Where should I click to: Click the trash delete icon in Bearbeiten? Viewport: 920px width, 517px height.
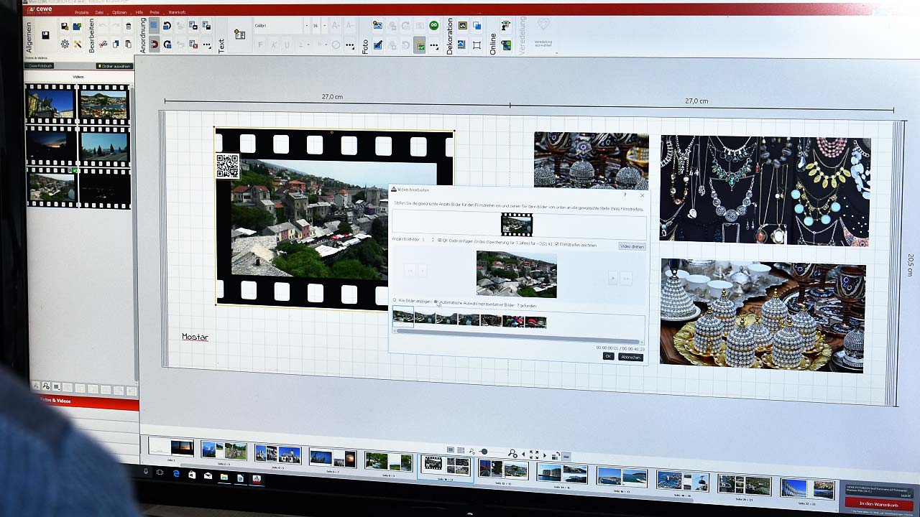click(129, 27)
